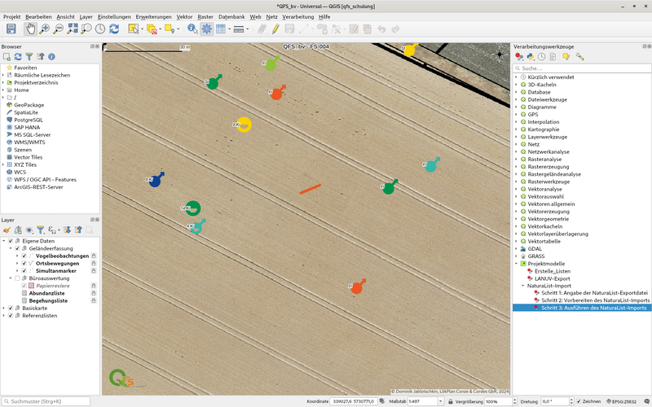
Task: Toggle the Basiskarte group checkbox
Action: [11, 309]
